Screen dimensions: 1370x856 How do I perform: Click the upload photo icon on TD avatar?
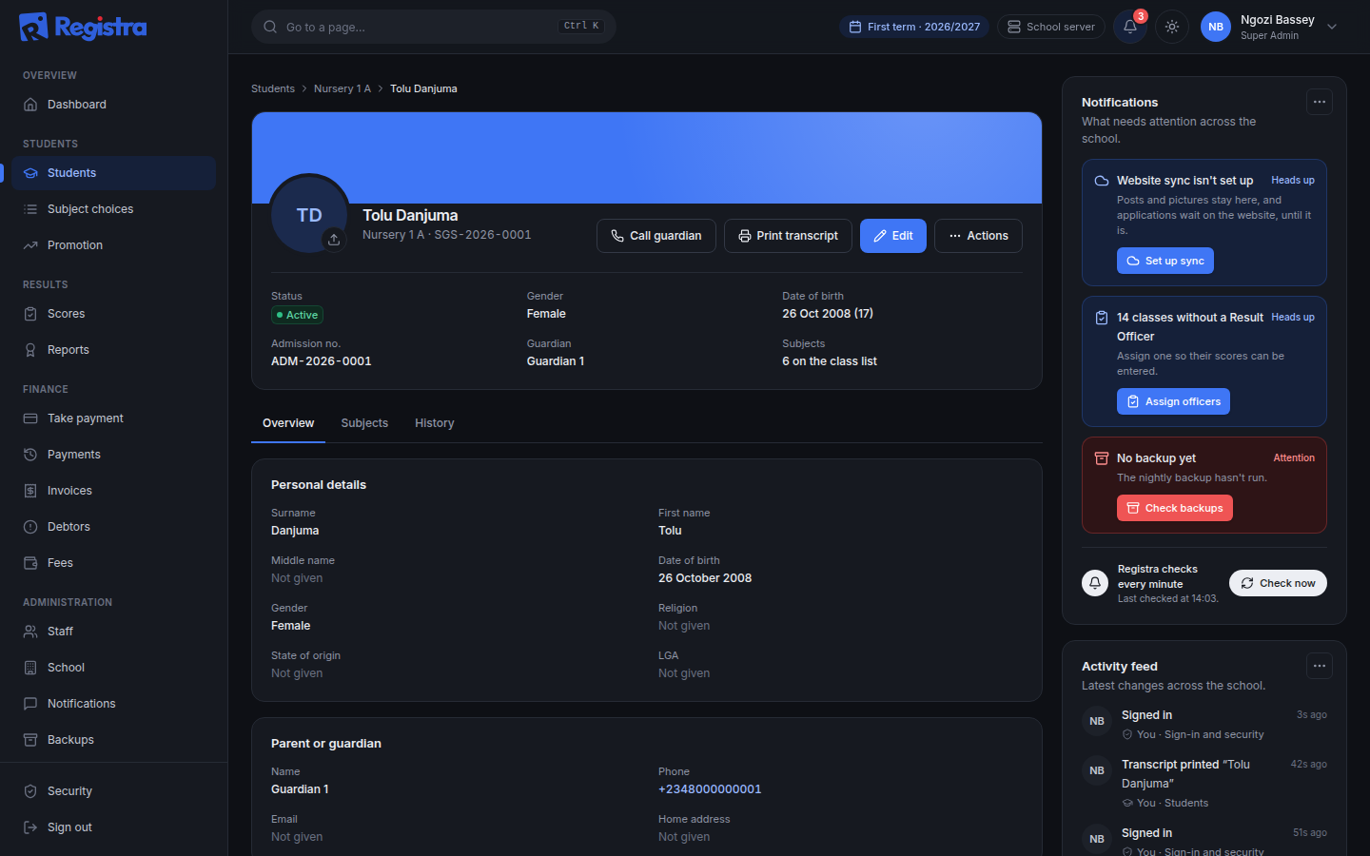click(x=334, y=240)
